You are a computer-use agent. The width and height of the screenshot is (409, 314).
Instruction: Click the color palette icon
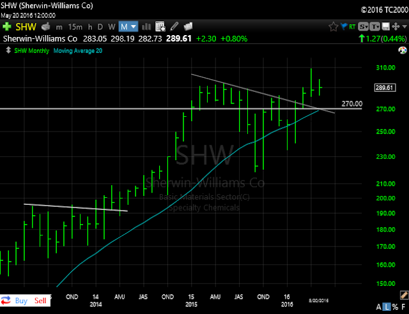(403, 50)
